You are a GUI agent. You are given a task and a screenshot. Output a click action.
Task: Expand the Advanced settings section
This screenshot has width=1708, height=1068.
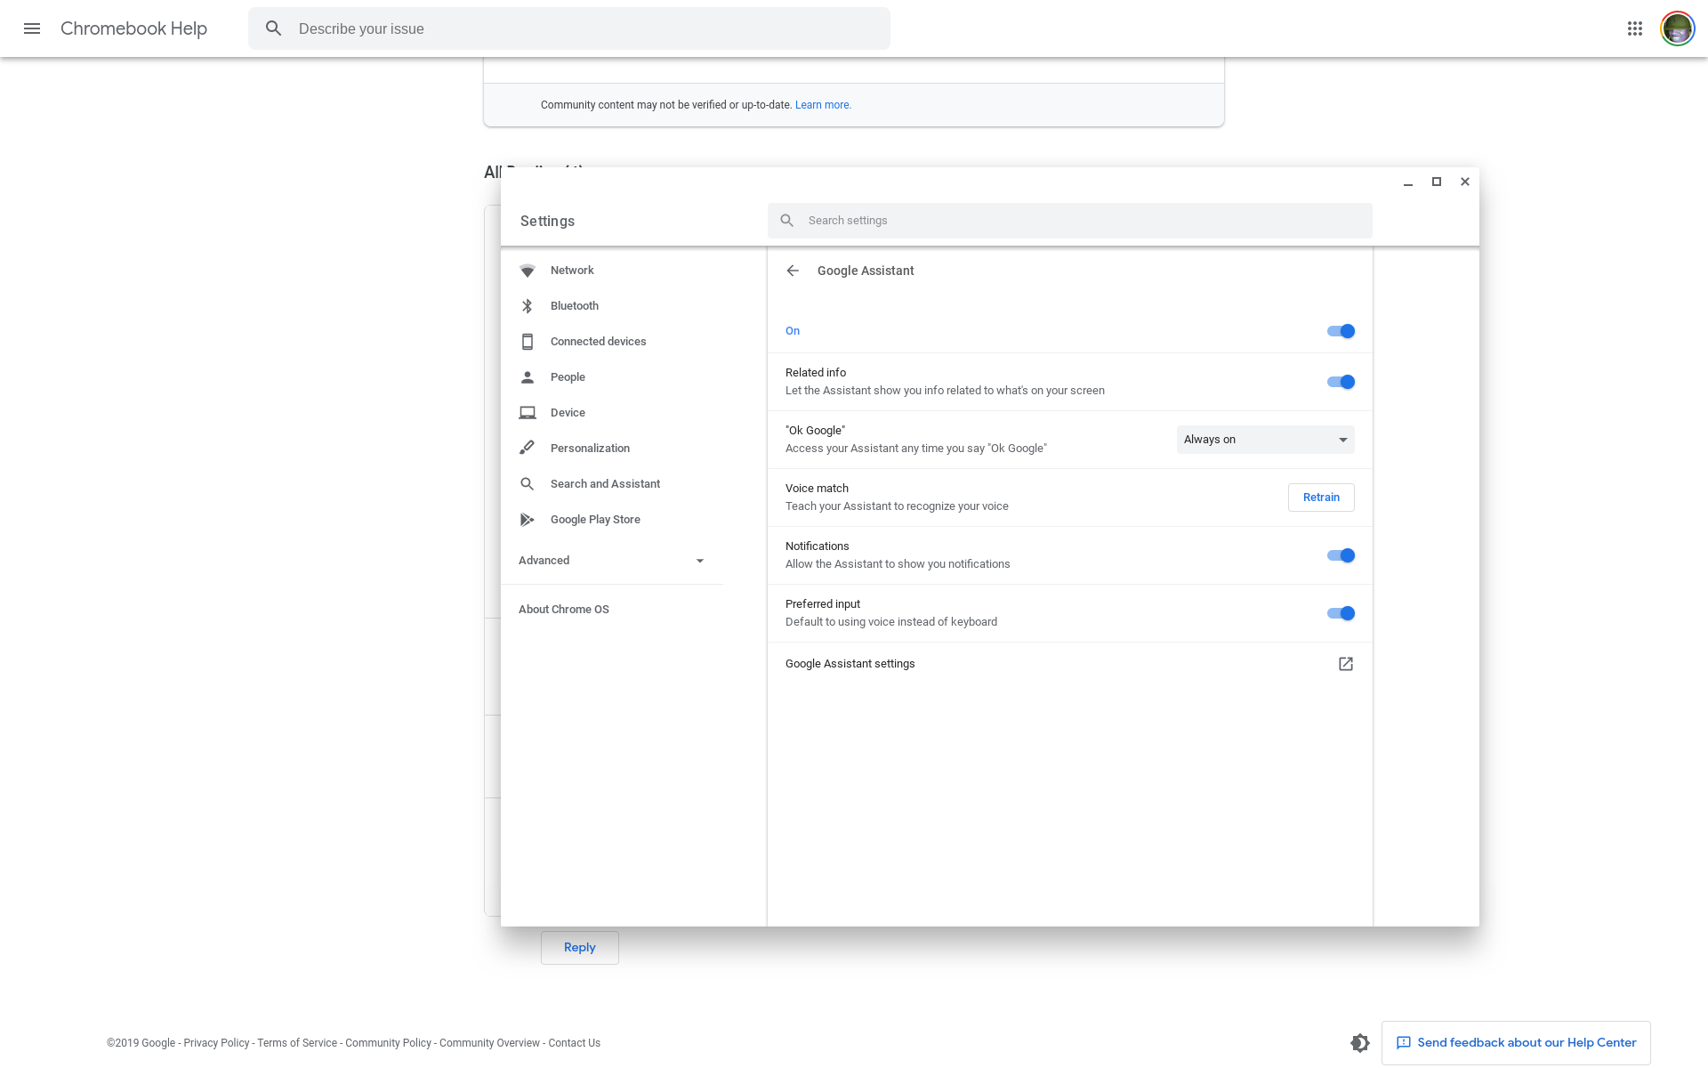tap(611, 561)
